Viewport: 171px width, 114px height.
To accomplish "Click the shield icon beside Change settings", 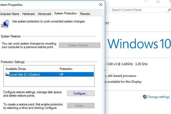I will (x=145, y=97).
